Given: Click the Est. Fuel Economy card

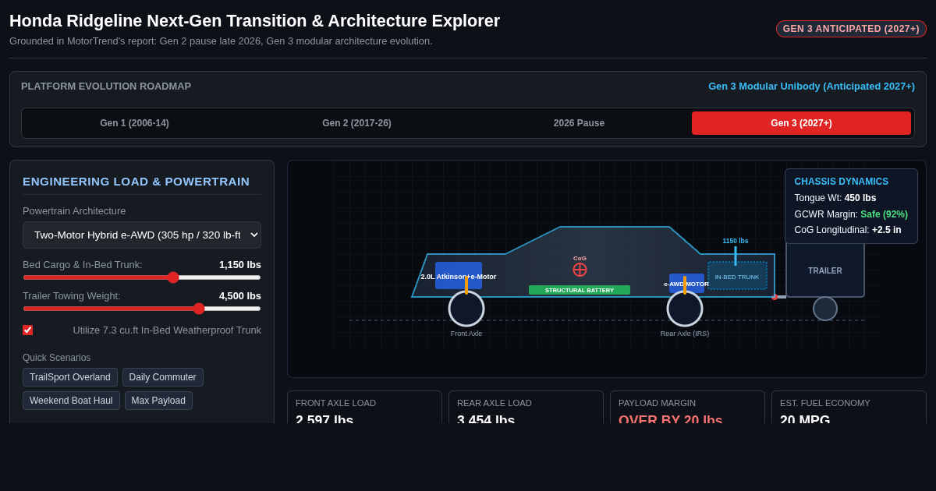Looking at the screenshot, I should [x=849, y=408].
